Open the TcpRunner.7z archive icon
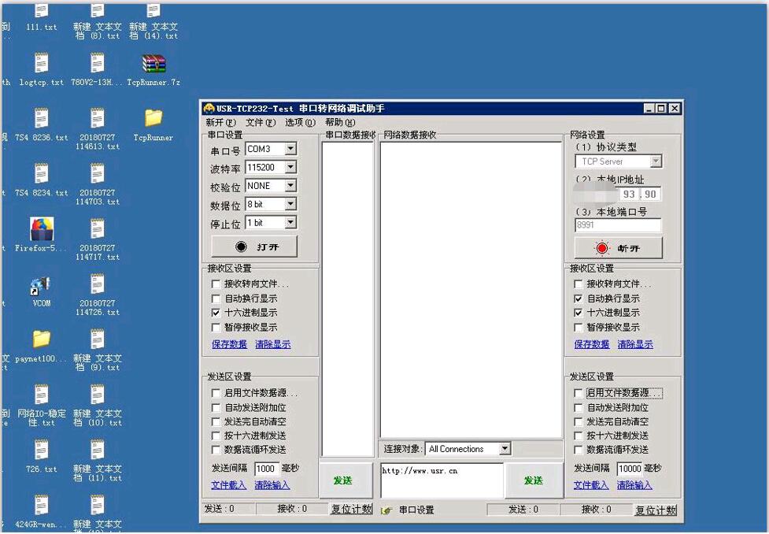Viewport: 769px width, 534px height. click(x=153, y=65)
